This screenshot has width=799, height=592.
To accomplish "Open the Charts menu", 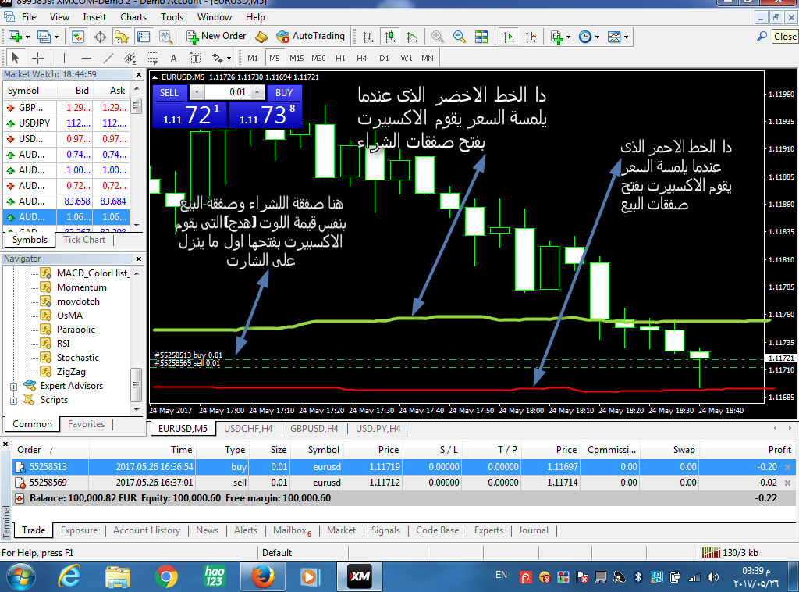I will (133, 17).
